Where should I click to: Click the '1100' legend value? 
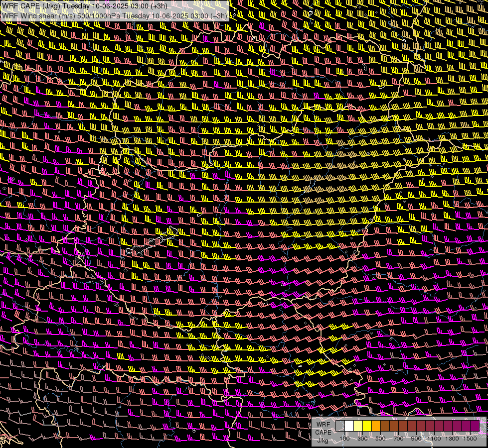[434, 439]
